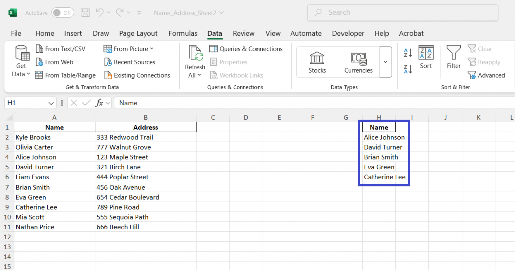Import data From Web
Viewport: 515px width, 270px height.
54,62
